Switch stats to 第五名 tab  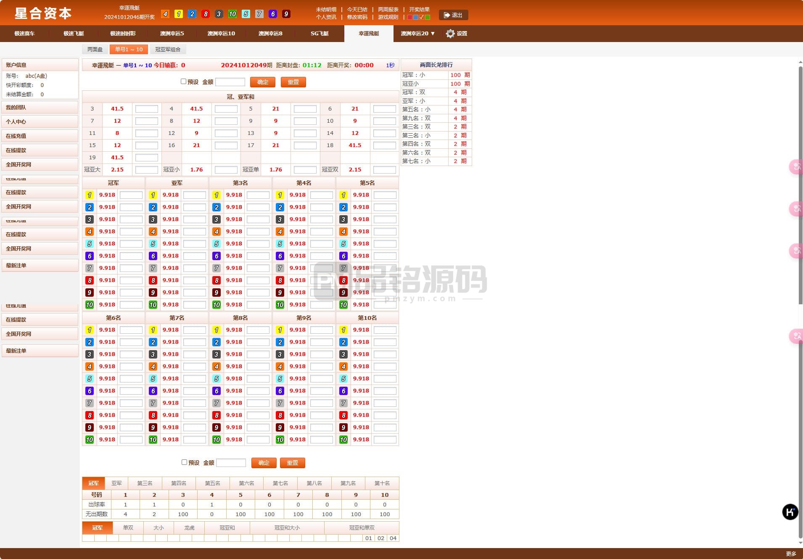[212, 483]
